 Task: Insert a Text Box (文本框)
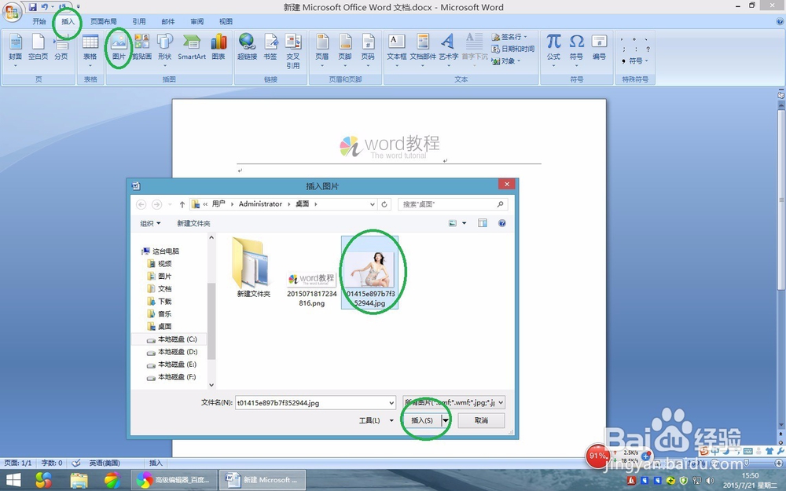click(396, 49)
